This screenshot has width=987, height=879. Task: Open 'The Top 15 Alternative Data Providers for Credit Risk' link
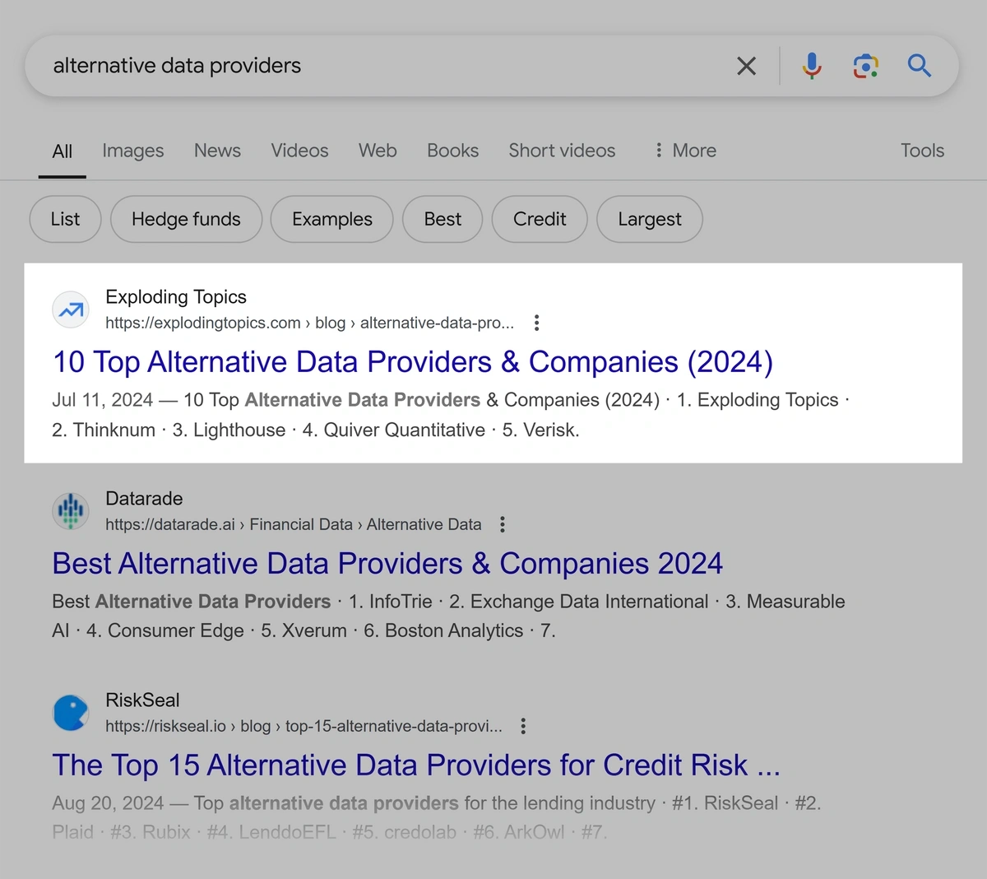click(x=416, y=765)
